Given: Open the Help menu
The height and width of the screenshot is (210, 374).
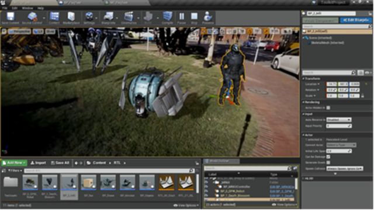Looking at the screenshot, I should (40, 8).
